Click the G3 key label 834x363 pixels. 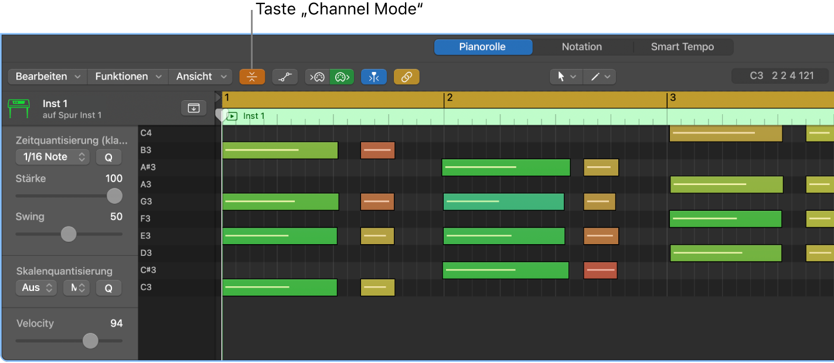[146, 201]
